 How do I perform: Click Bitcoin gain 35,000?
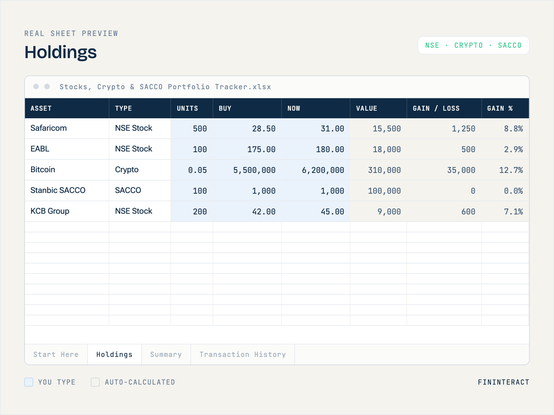point(444,170)
